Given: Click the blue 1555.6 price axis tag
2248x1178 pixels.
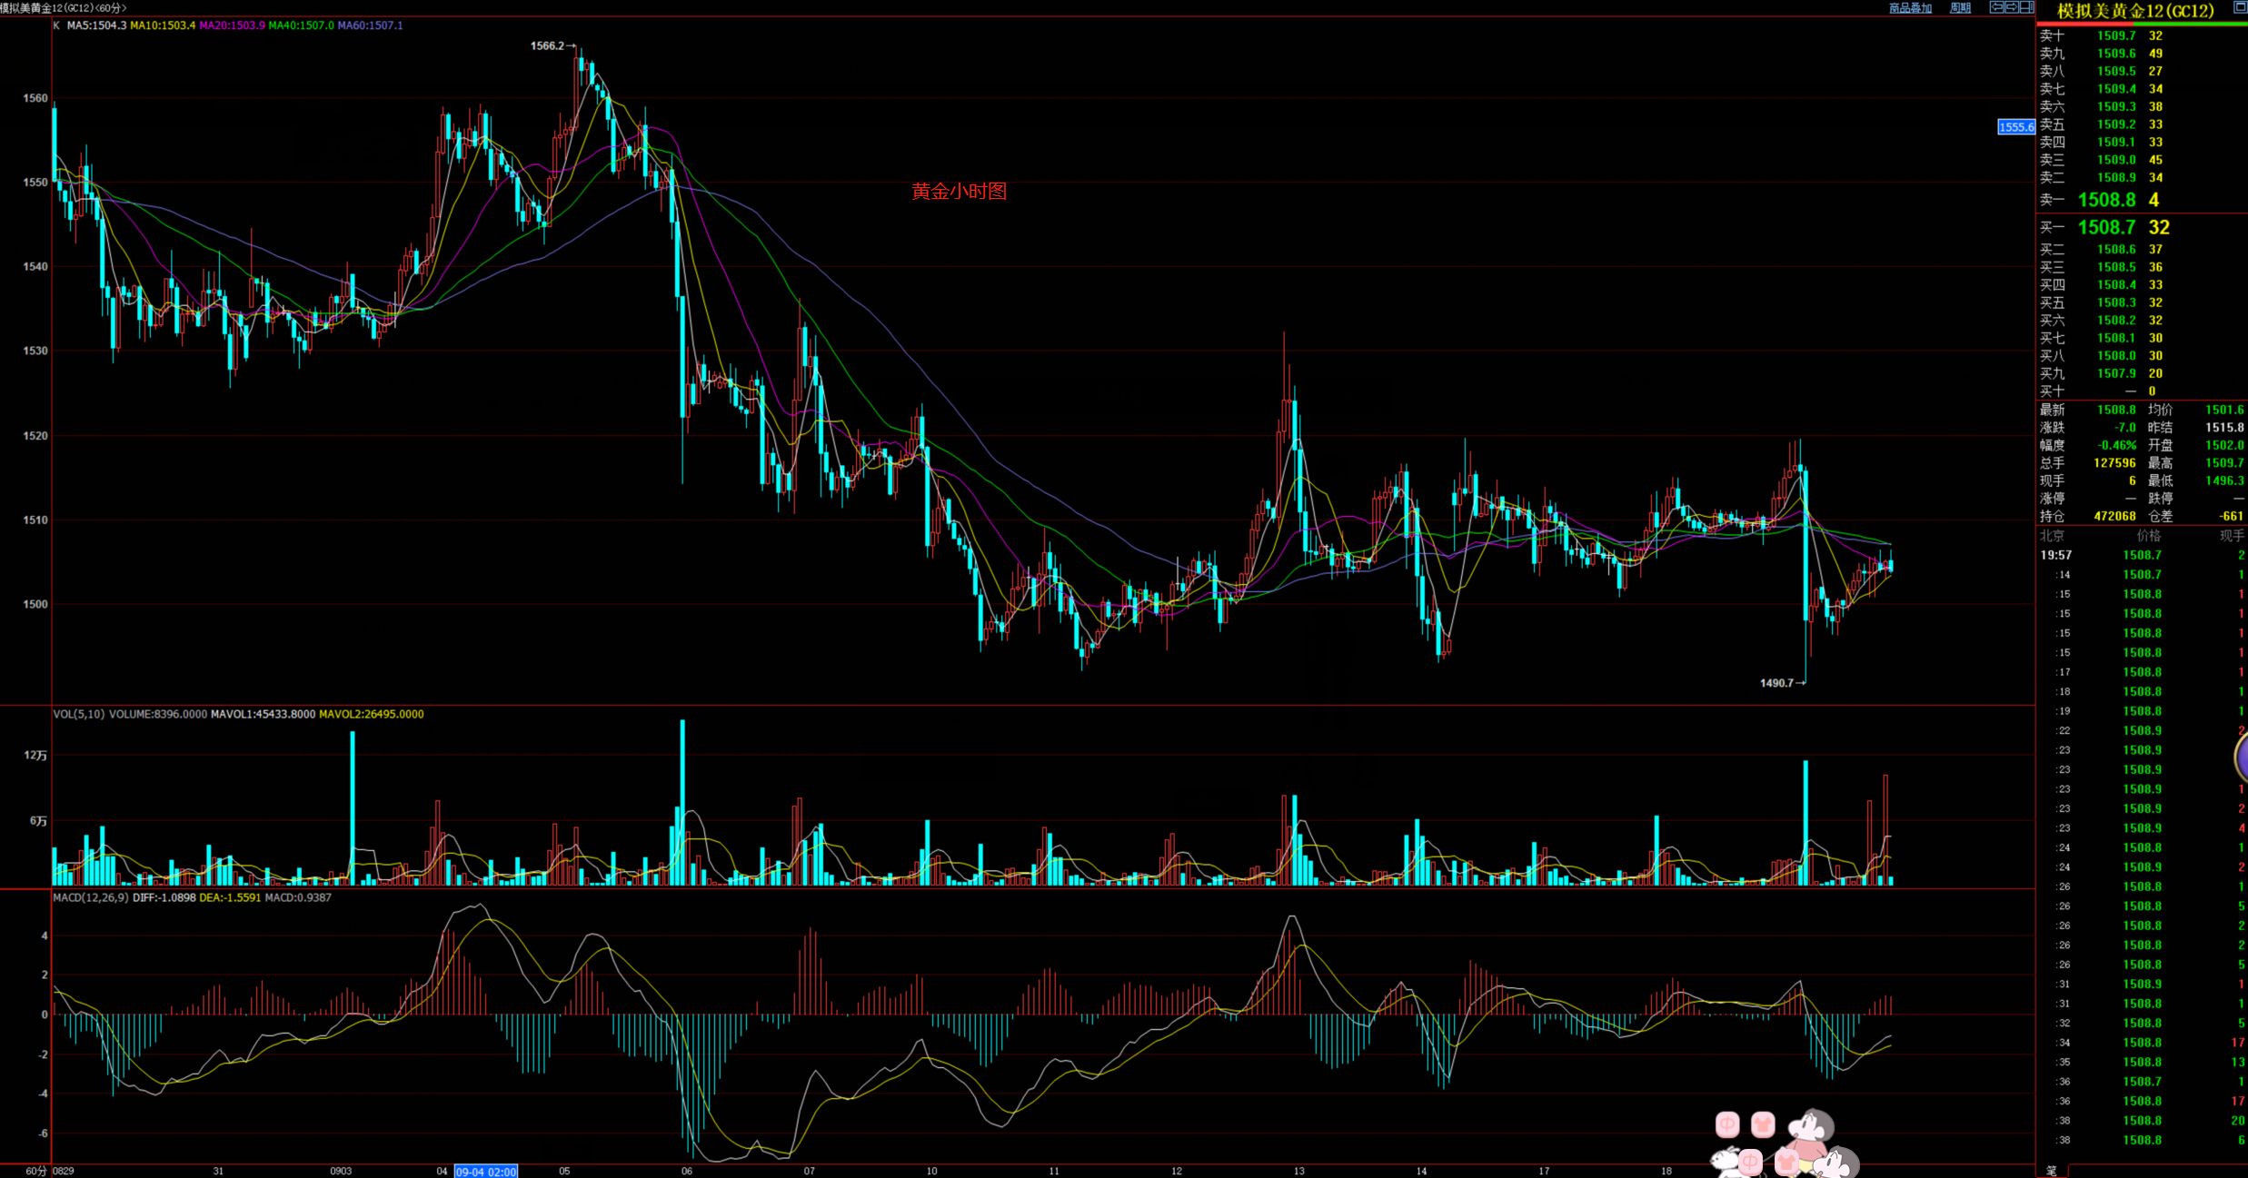Looking at the screenshot, I should 2016,127.
